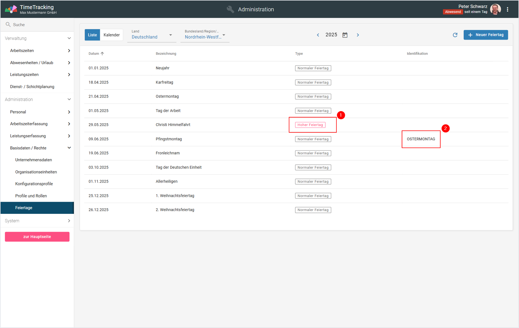This screenshot has height=328, width=519.
Task: Switch to Kalender view
Action: (x=112, y=35)
